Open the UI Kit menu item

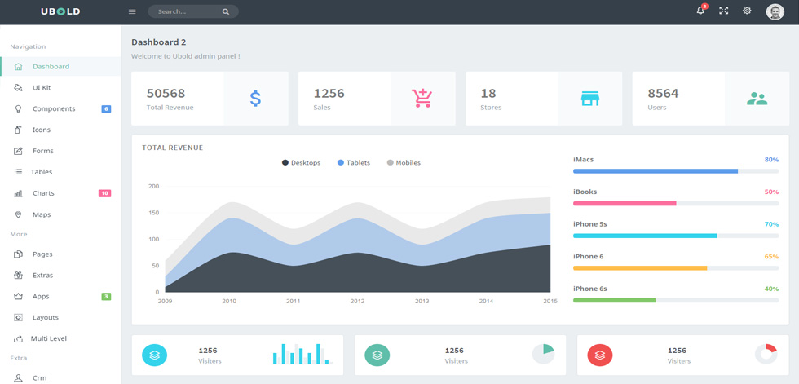coord(60,87)
